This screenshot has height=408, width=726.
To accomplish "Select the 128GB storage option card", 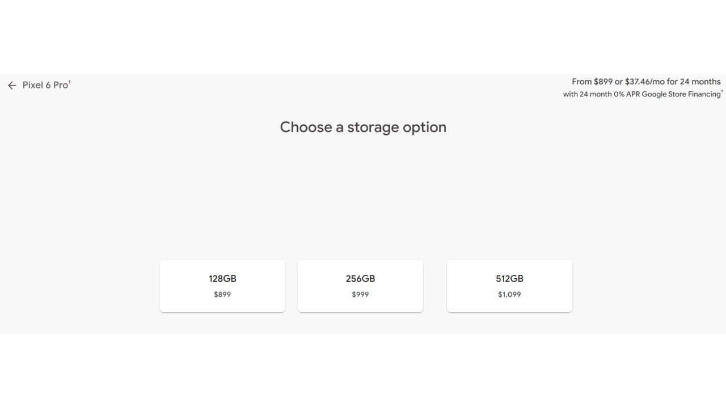I will [222, 286].
